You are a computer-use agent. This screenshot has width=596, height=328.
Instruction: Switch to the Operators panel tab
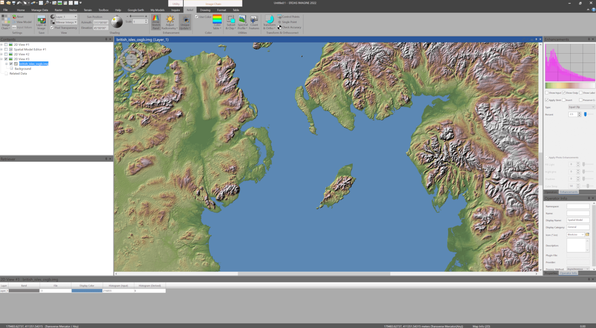point(551,192)
